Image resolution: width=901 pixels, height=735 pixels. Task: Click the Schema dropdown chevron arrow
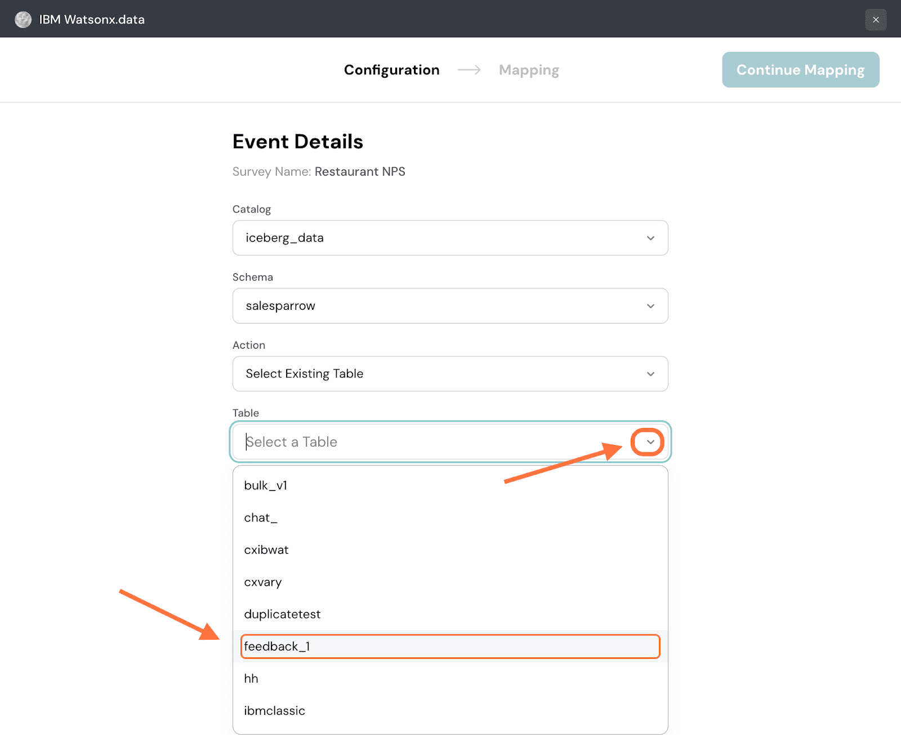coord(650,306)
